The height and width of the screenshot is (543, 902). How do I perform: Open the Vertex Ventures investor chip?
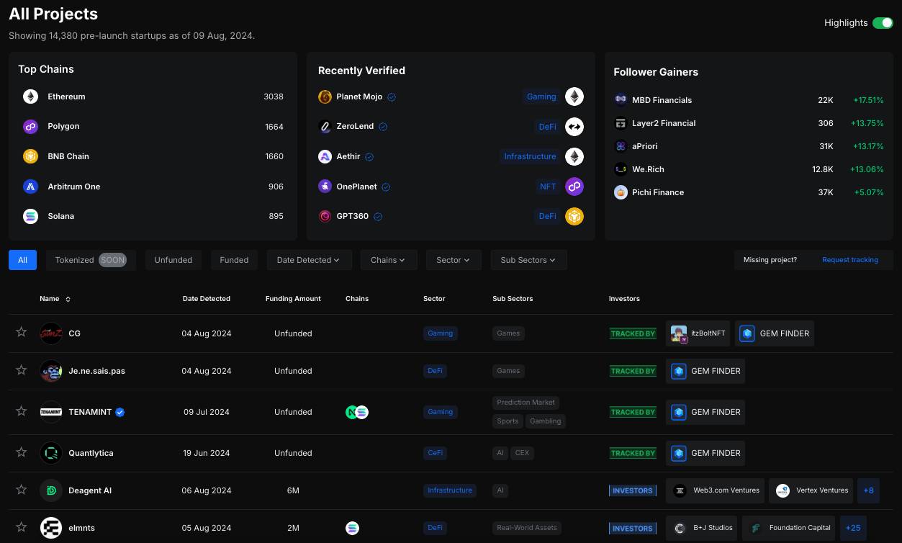coord(811,490)
